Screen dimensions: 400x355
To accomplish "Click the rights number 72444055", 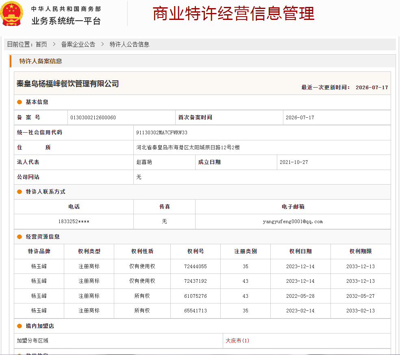I will point(196,267).
